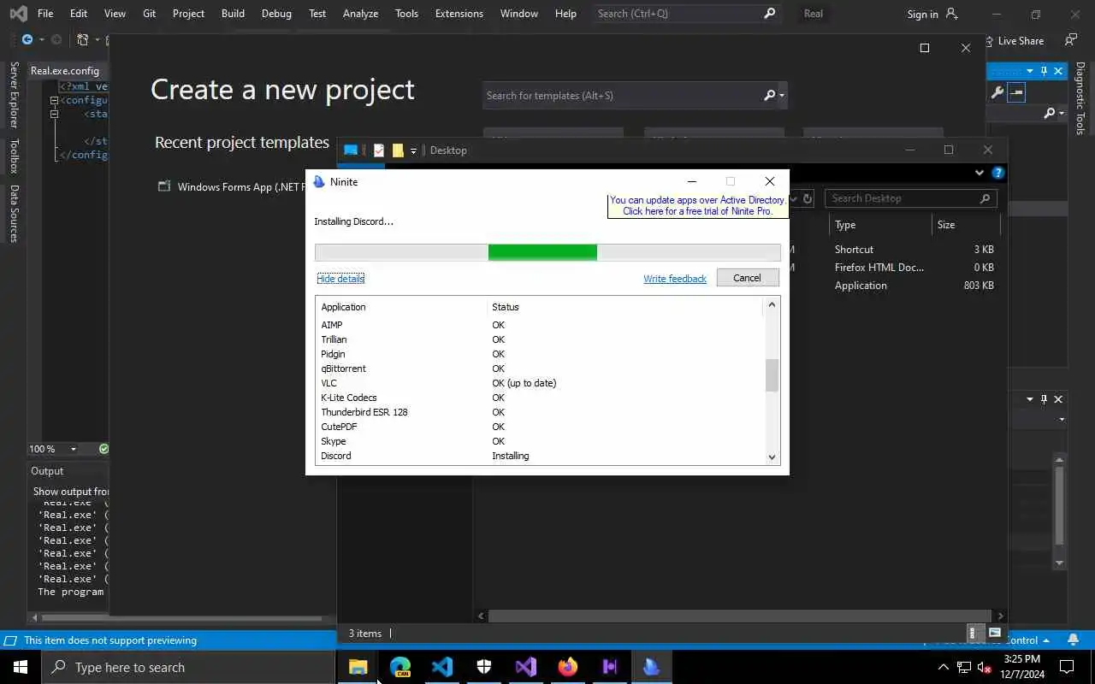
Task: Click the Live Share button
Action: (1013, 40)
